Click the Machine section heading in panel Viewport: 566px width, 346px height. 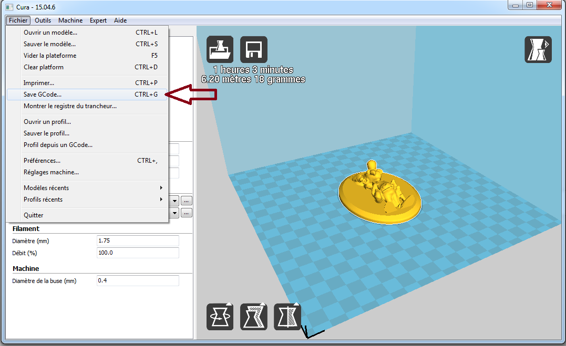coord(26,269)
